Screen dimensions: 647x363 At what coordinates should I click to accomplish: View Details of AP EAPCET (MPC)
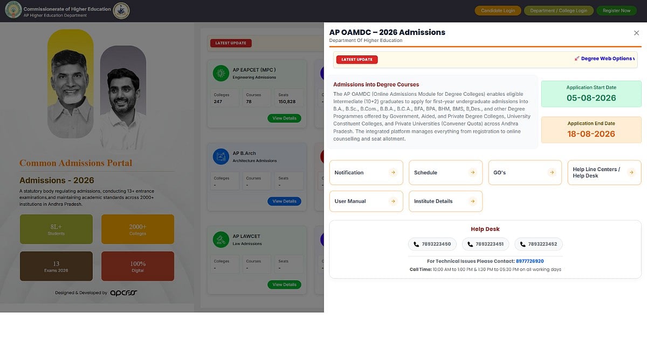[x=284, y=118]
